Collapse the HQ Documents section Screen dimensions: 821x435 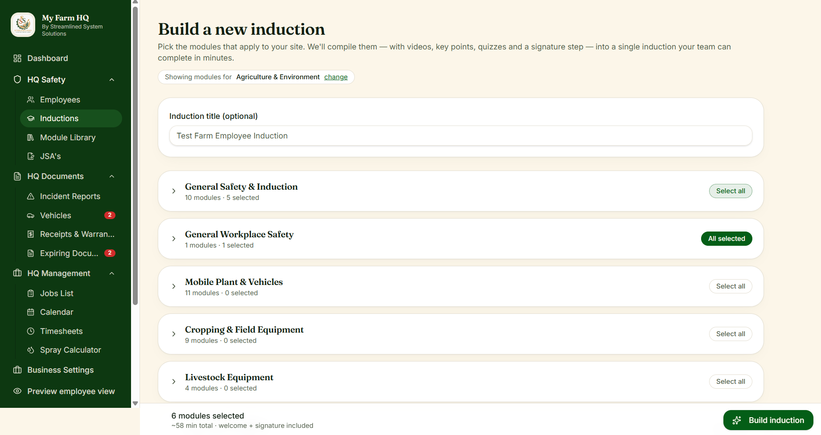tap(112, 176)
